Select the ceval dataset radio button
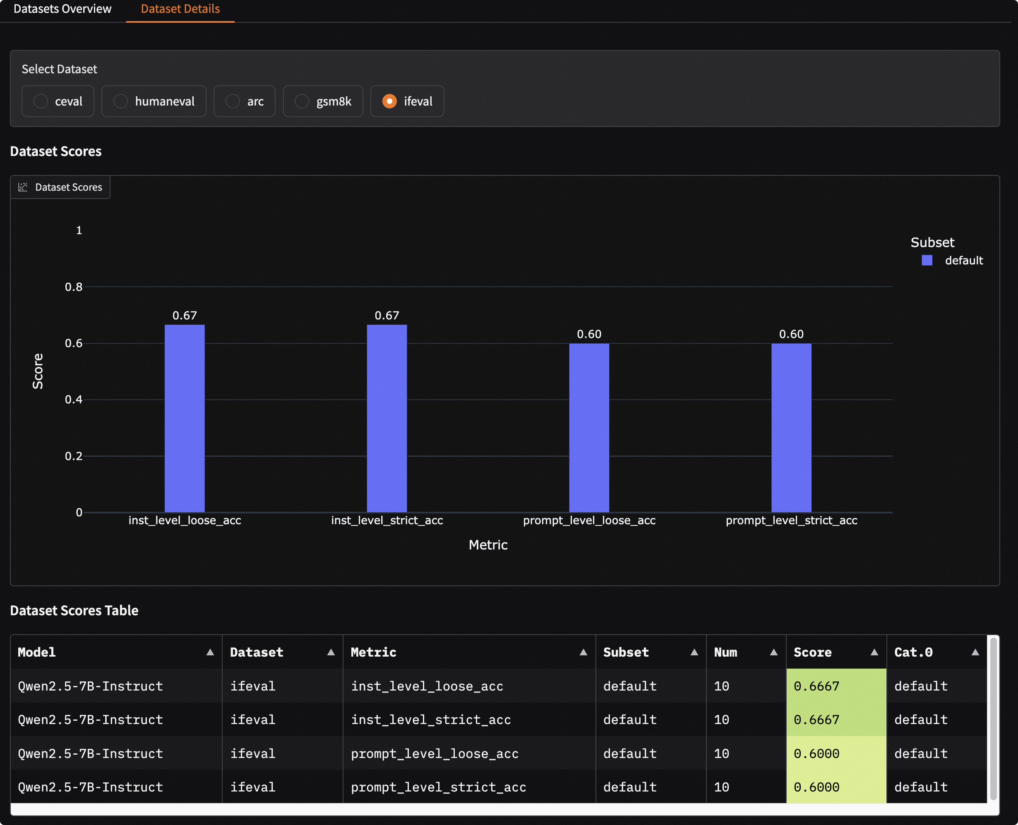This screenshot has width=1018, height=825. [x=41, y=101]
